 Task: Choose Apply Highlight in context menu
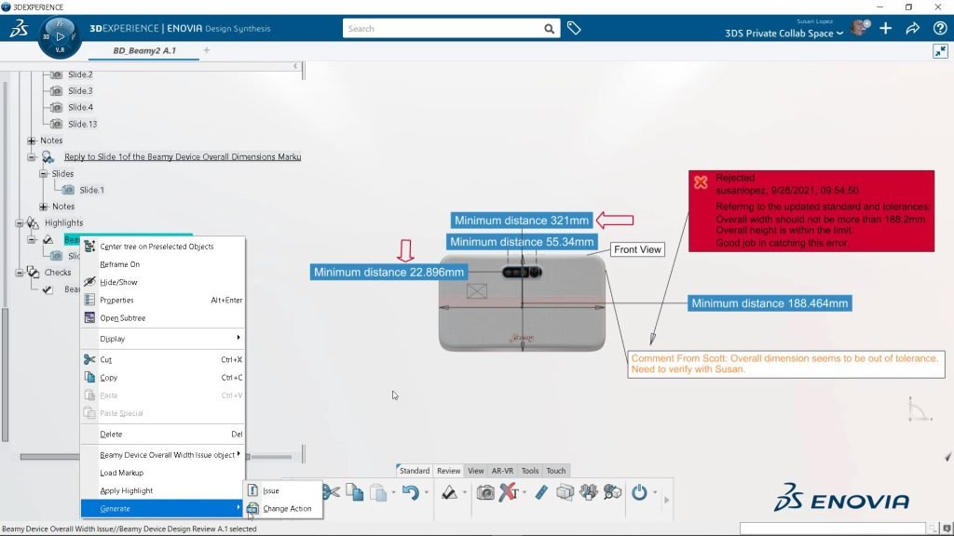point(162,490)
